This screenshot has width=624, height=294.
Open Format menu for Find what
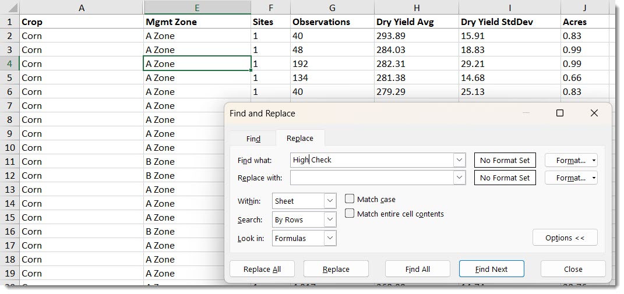(571, 160)
